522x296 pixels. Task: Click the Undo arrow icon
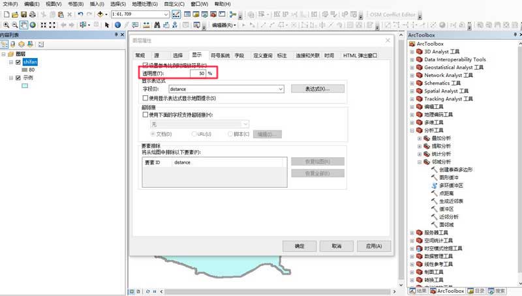[80, 14]
